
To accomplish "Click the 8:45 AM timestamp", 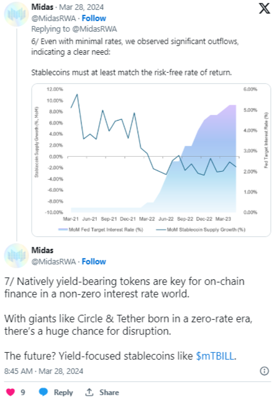I will click(x=19, y=372).
